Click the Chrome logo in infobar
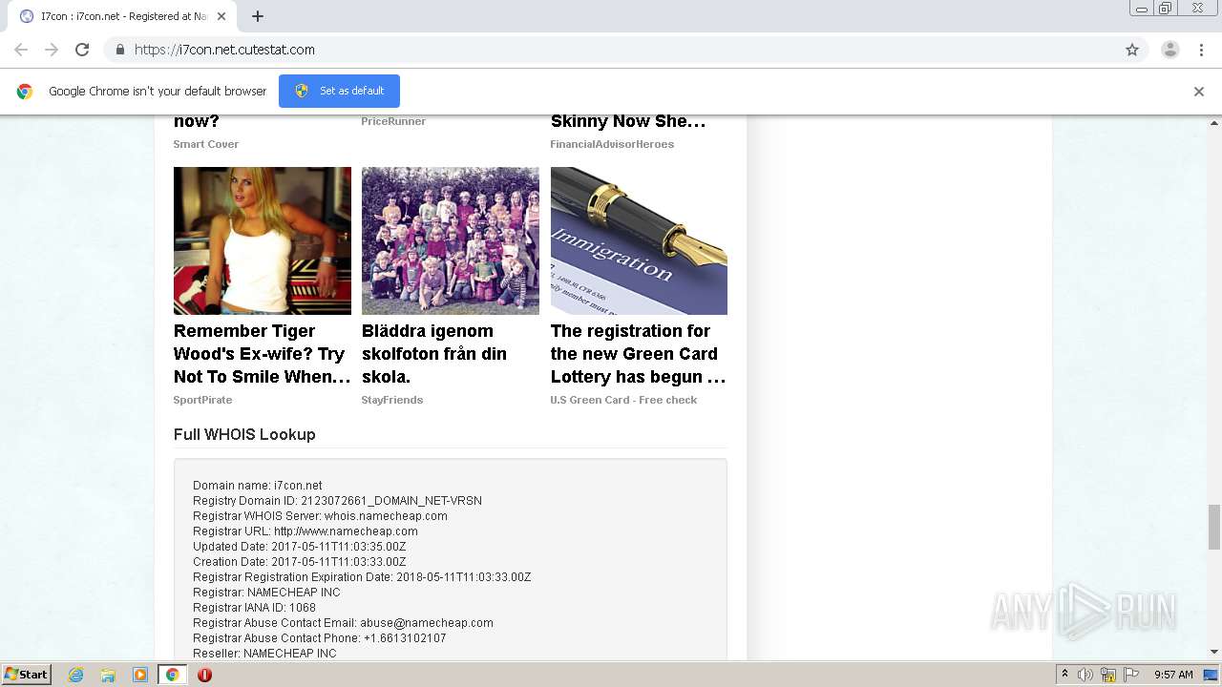 [x=25, y=92]
